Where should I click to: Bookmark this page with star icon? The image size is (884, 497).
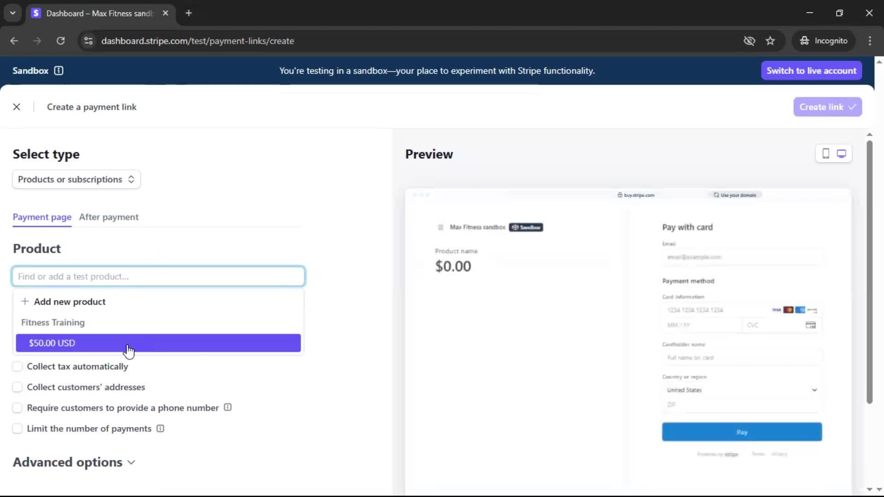[770, 41]
